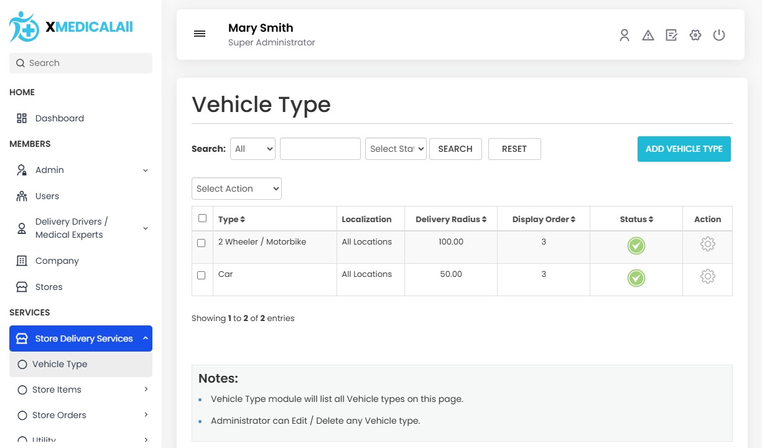Check the checkbox for 2 Wheeler / Motorbike row

click(202, 243)
